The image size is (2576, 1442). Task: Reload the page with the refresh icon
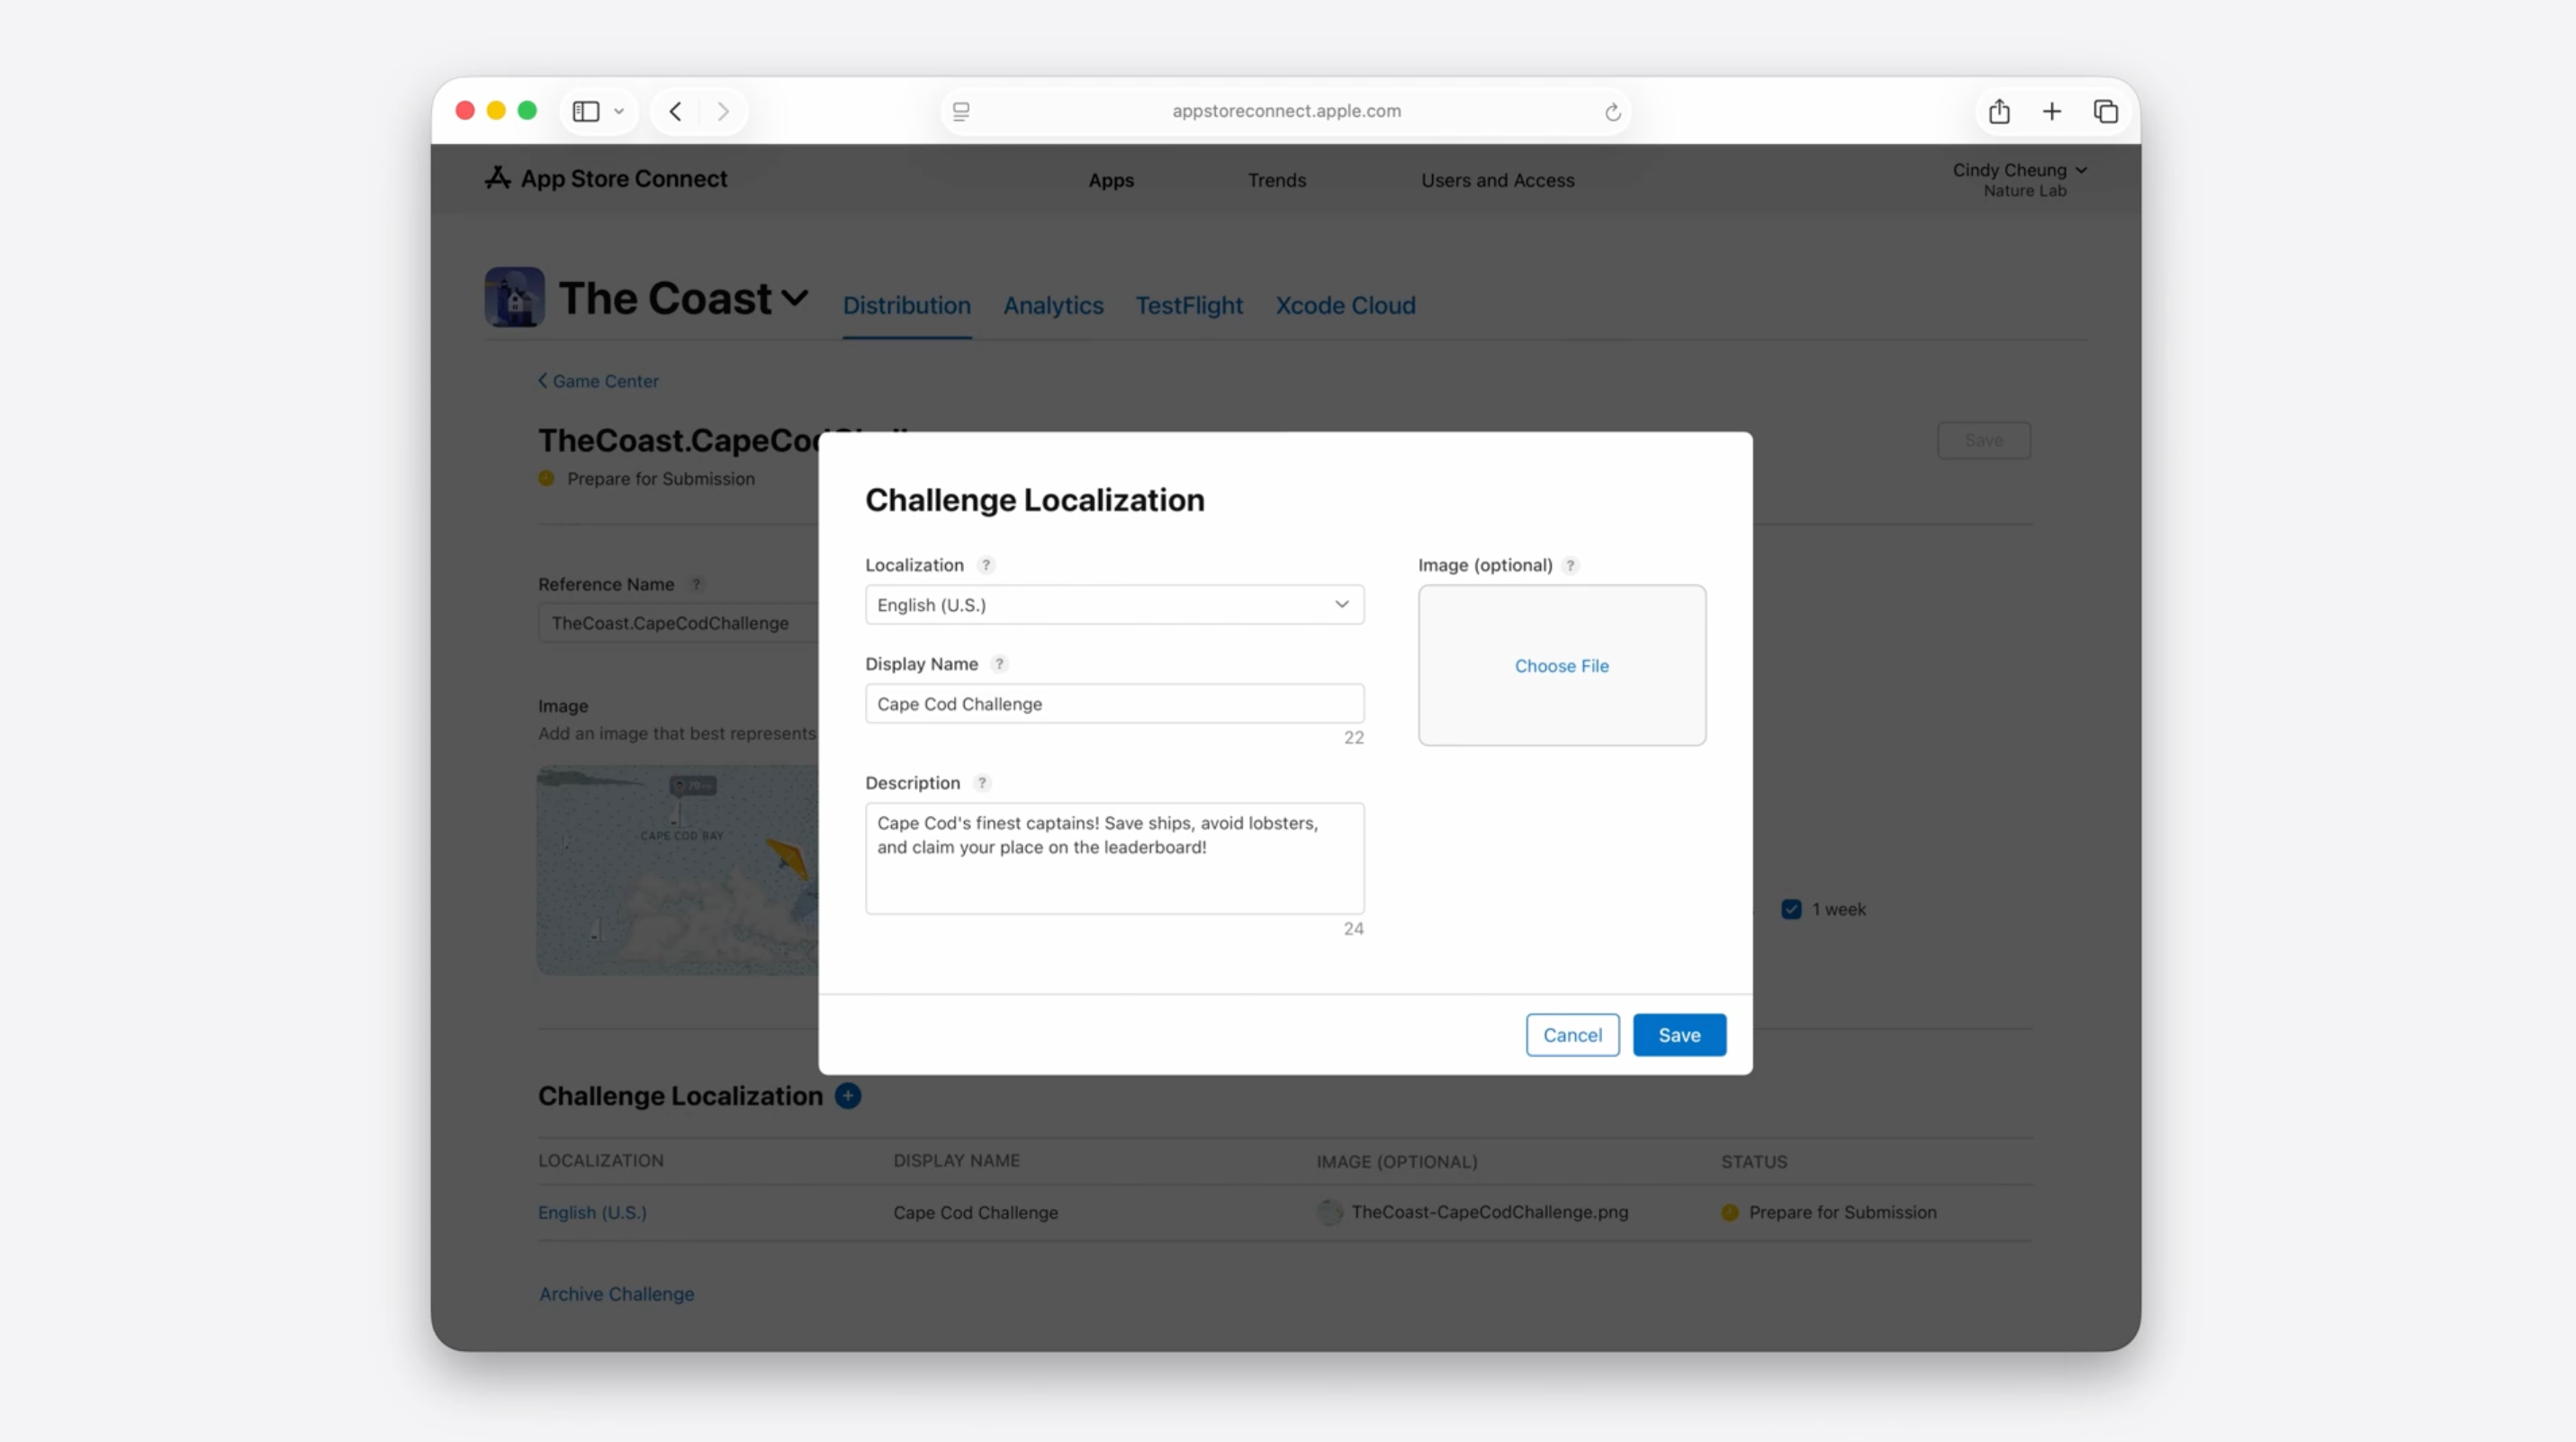click(x=1612, y=112)
